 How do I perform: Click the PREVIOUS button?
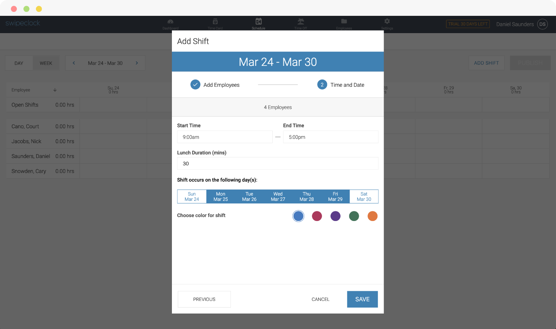click(204, 299)
